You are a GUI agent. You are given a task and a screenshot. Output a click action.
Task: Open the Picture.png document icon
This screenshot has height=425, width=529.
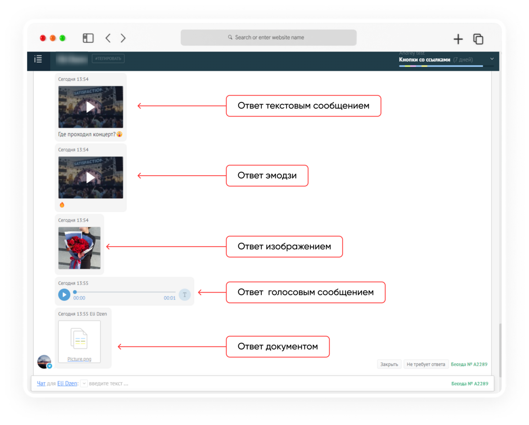tap(79, 339)
